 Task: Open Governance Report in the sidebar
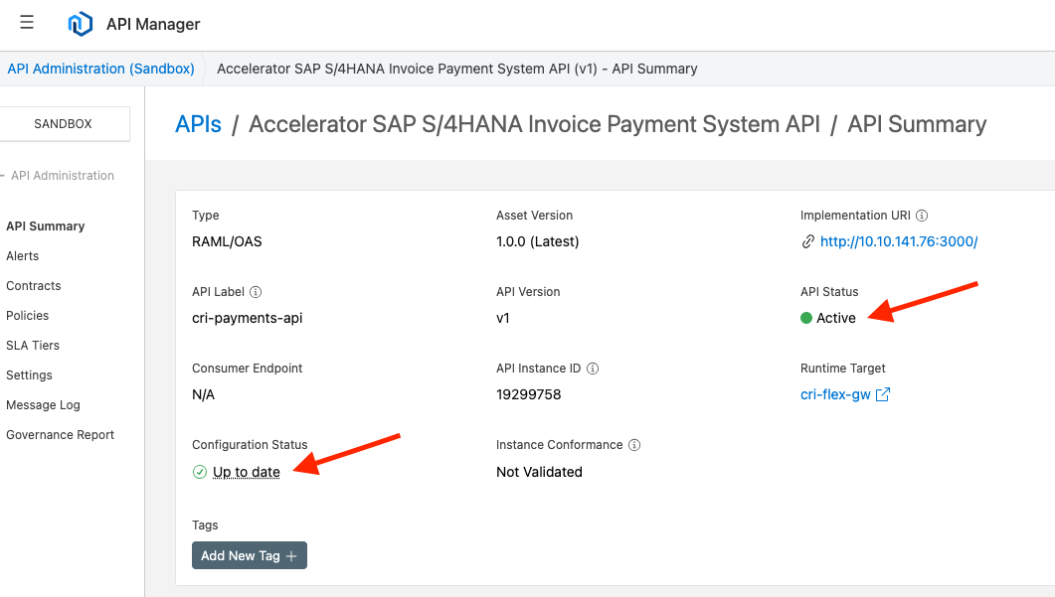click(x=61, y=435)
